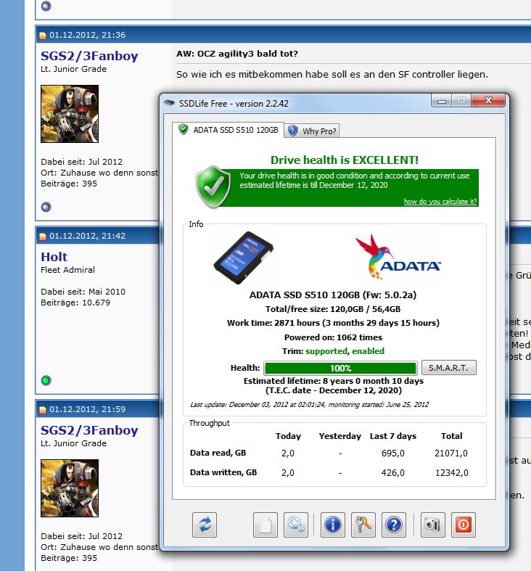Click timestamp '01.12.2012, 21:42'

click(x=87, y=236)
